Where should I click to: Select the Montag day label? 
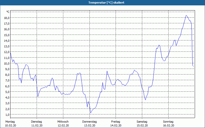pos(10,122)
